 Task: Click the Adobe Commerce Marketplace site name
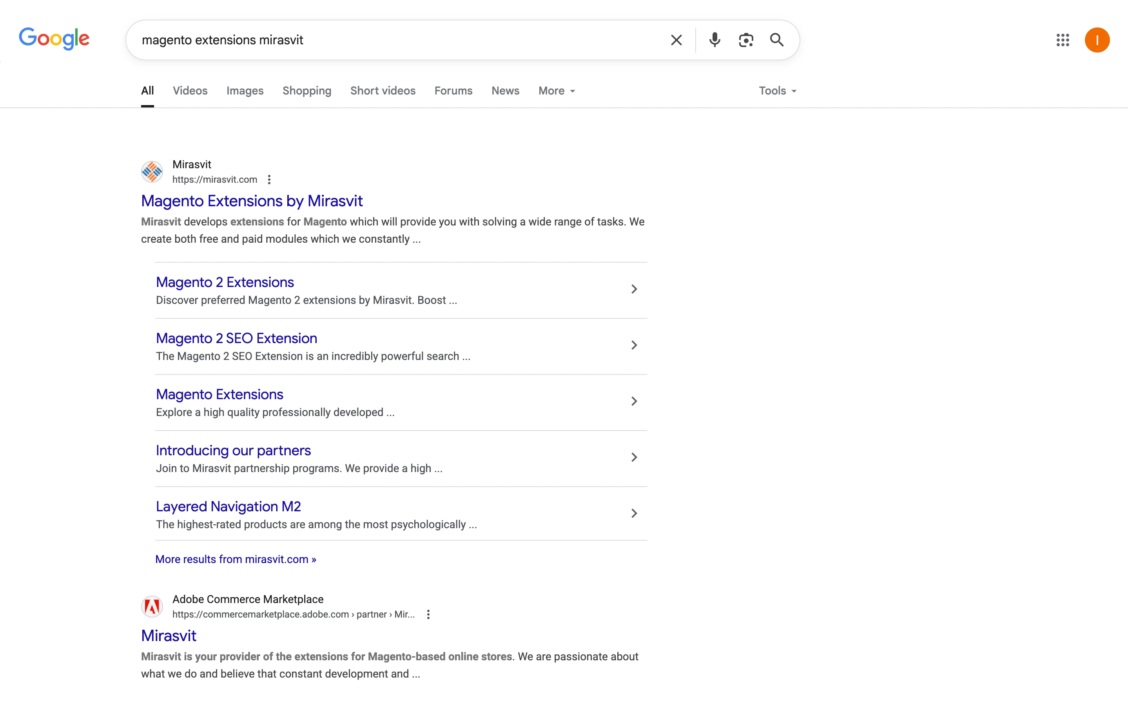click(248, 599)
